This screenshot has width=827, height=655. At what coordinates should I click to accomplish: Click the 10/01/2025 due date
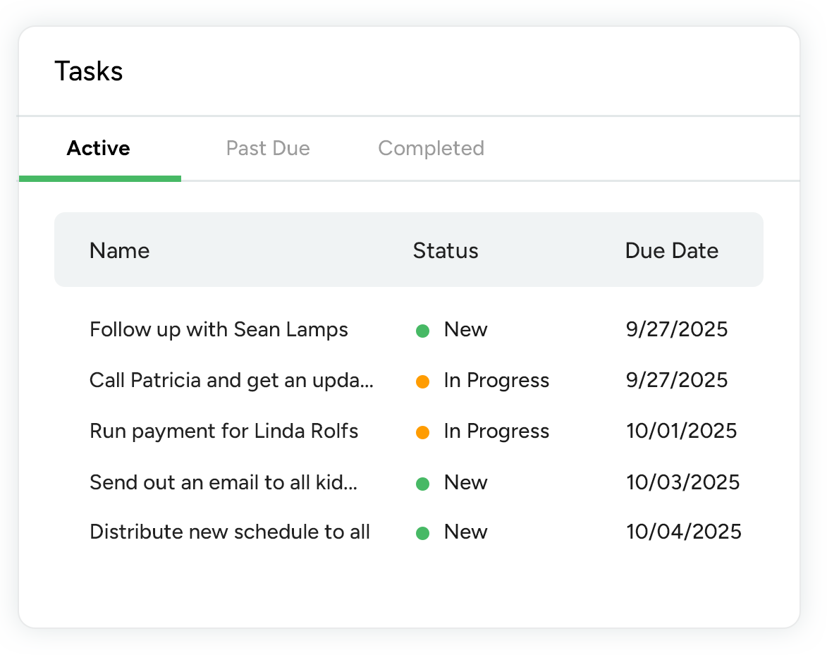point(681,431)
